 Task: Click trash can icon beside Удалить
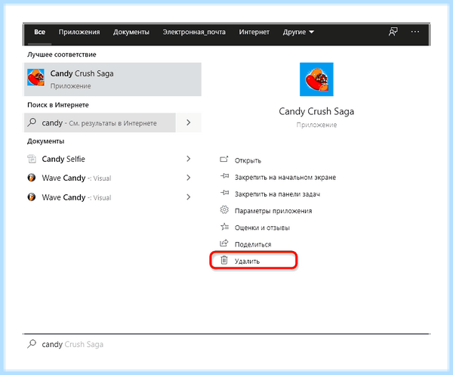click(x=224, y=260)
